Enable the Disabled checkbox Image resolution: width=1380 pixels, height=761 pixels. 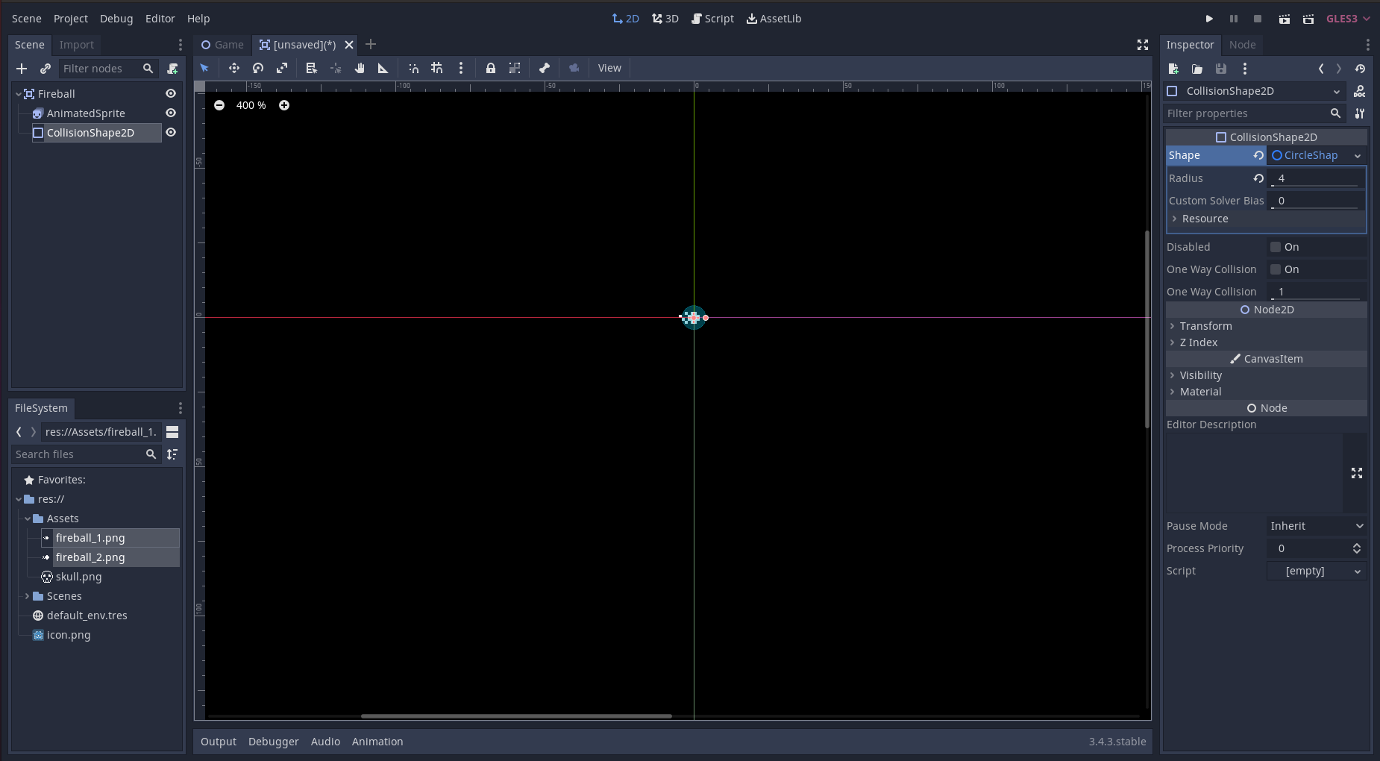click(x=1276, y=247)
